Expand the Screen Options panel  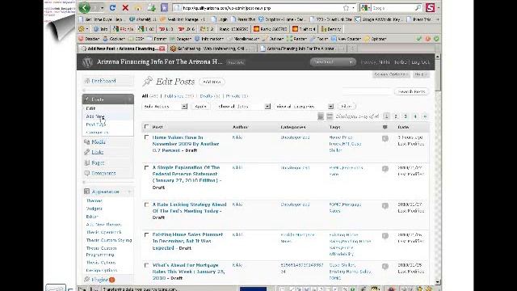pyautogui.click(x=391, y=74)
